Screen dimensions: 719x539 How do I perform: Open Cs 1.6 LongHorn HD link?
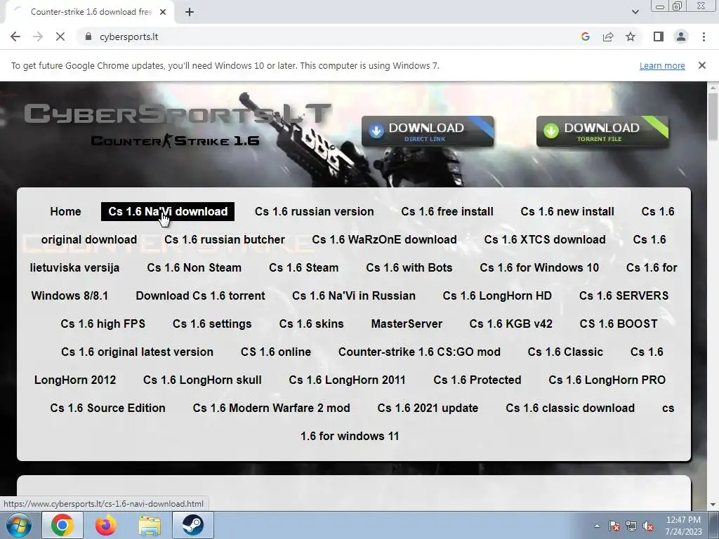497,295
